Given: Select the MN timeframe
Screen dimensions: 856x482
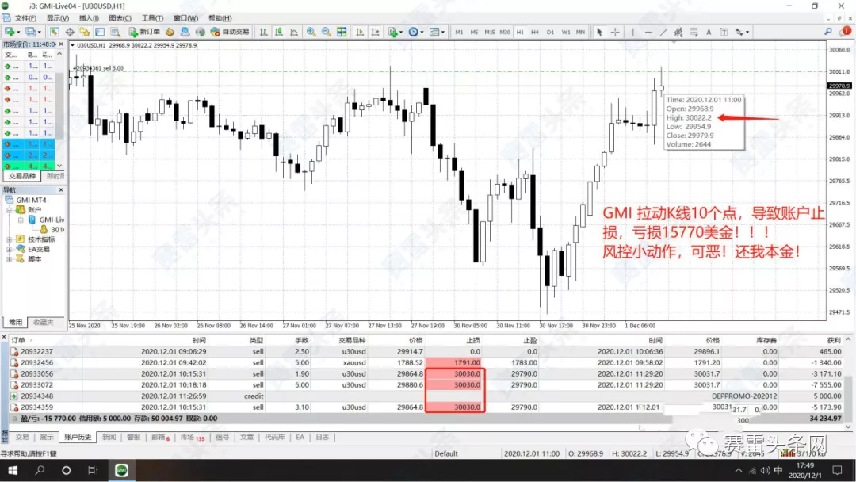Looking at the screenshot, I should [x=580, y=33].
